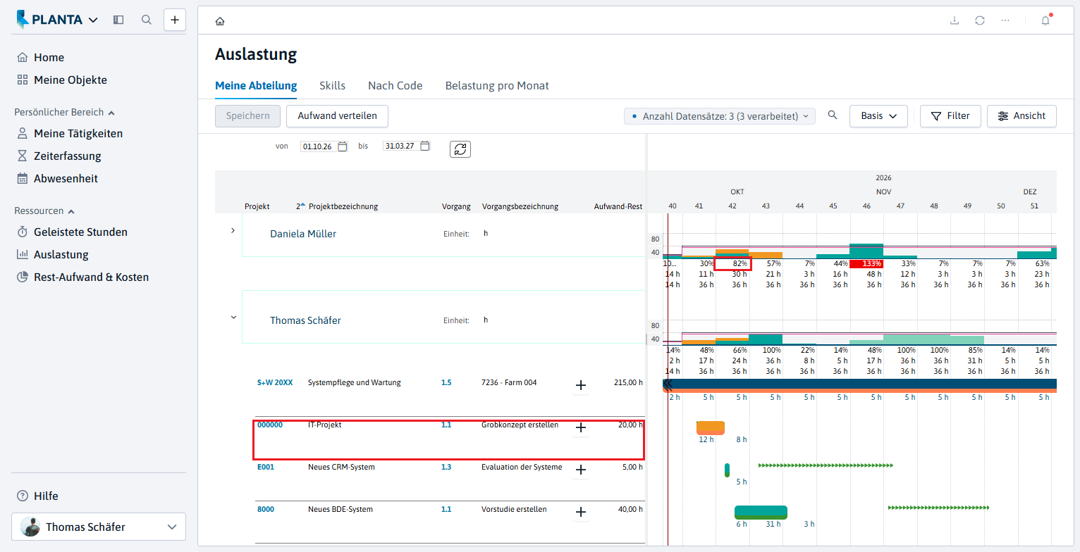The width and height of the screenshot is (1080, 552).
Task: Click the download icon in top bar
Action: pos(955,20)
